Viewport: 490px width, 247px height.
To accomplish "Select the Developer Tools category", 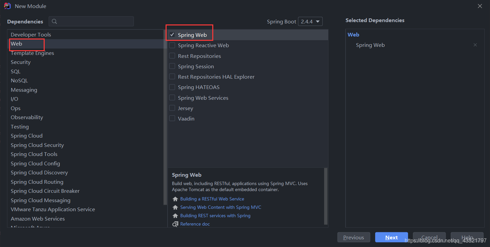I will [85, 35].
